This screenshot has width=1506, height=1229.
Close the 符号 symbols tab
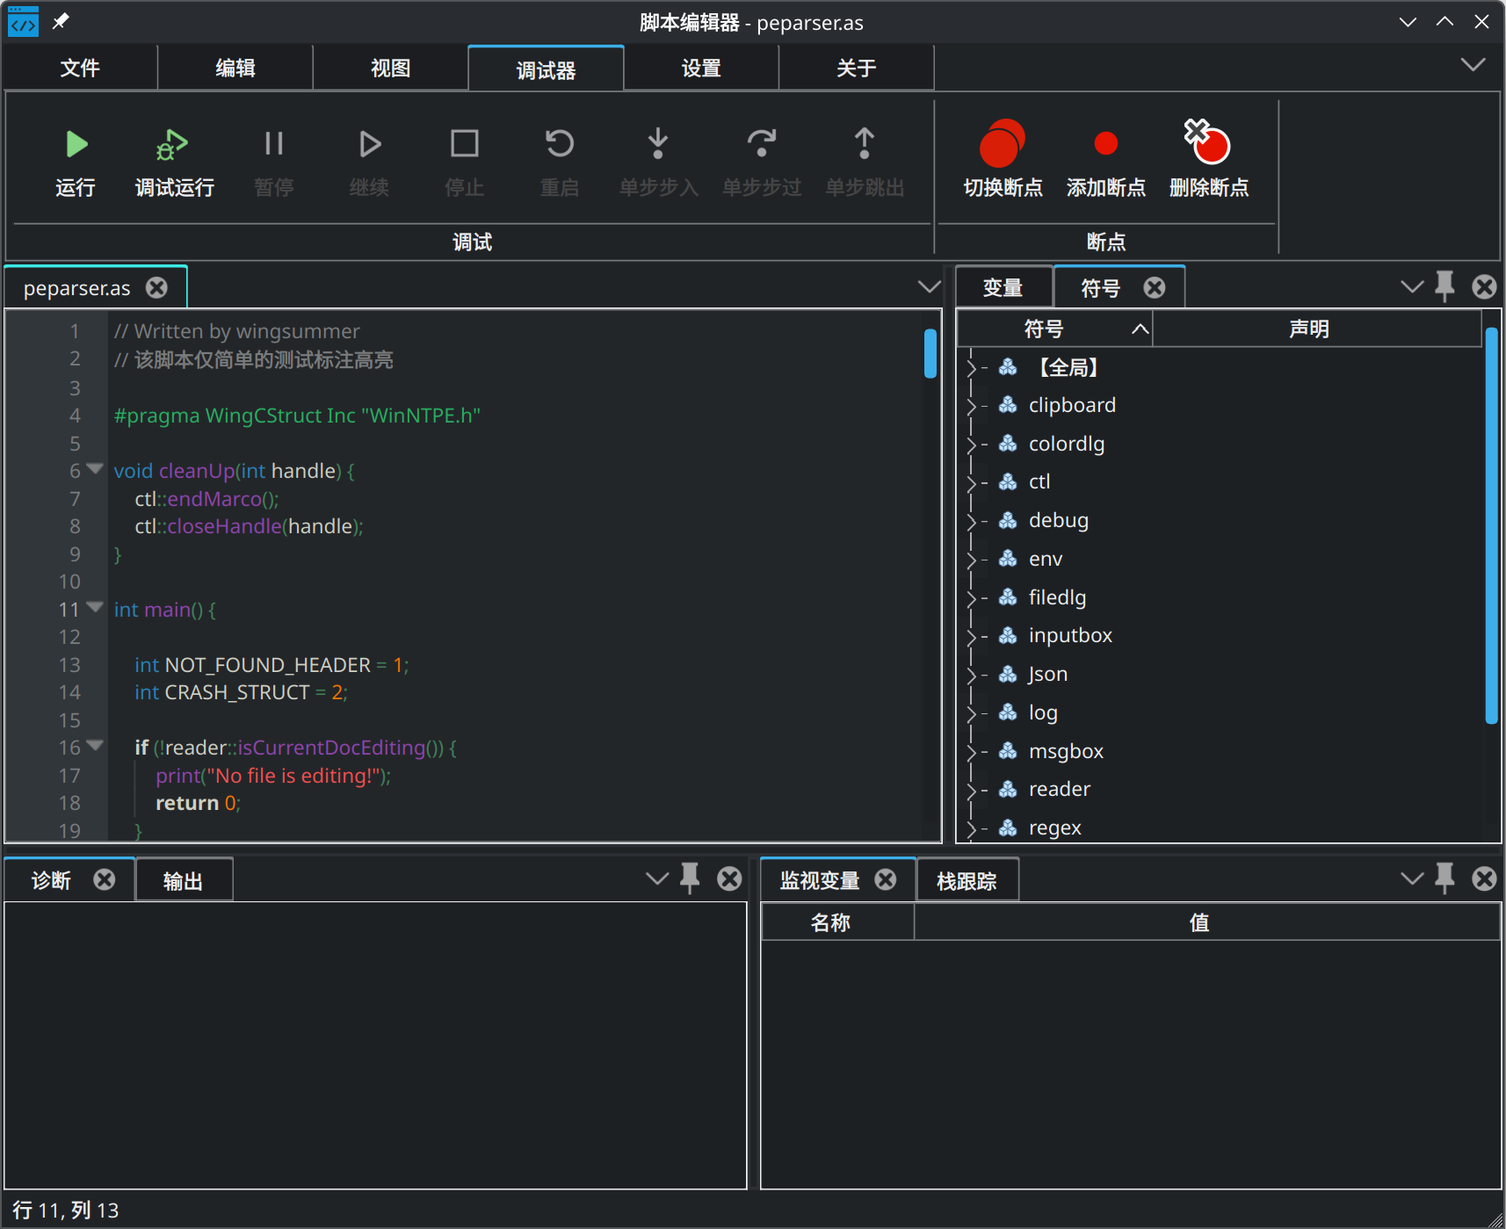[x=1155, y=288]
